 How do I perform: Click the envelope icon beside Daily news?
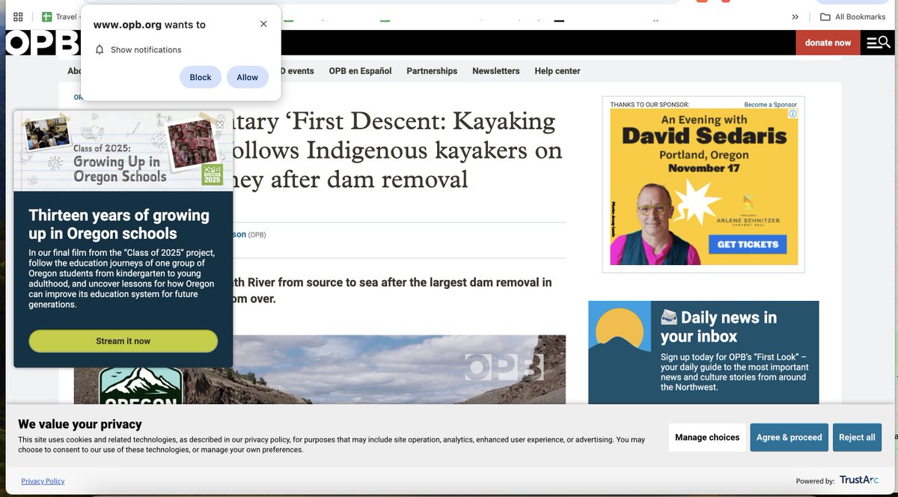click(x=668, y=317)
